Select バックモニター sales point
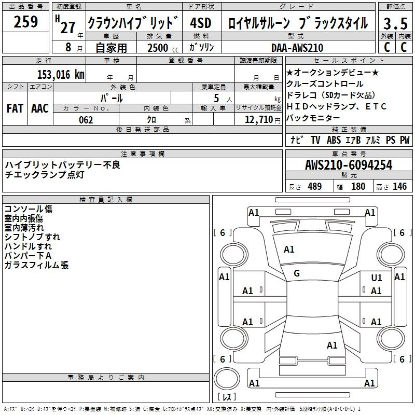415x415 pixels. [x=313, y=118]
